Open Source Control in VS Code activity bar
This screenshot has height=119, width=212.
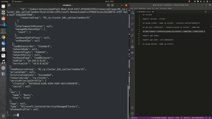(x=132, y=24)
